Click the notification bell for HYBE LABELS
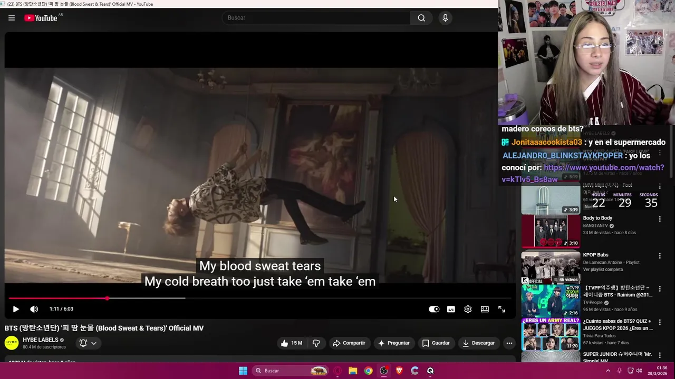The height and width of the screenshot is (379, 675). (83, 343)
